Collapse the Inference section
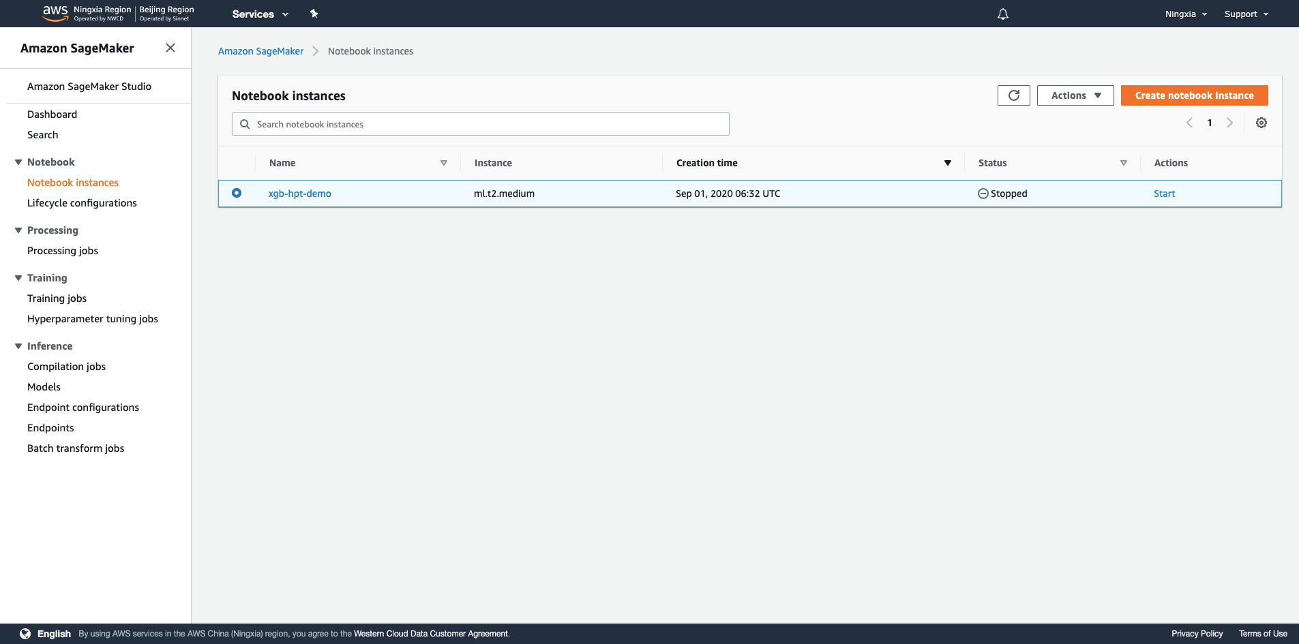The height and width of the screenshot is (644, 1299). coord(18,346)
